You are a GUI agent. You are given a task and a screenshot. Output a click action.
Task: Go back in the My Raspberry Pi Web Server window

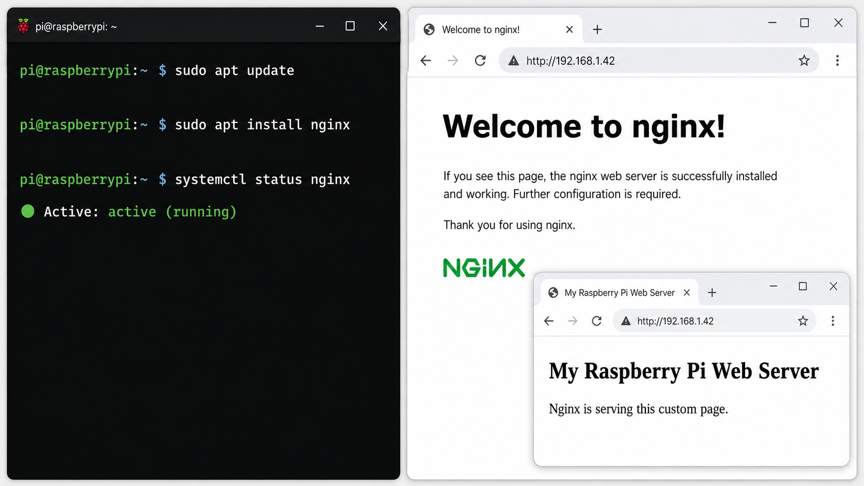[x=549, y=321]
